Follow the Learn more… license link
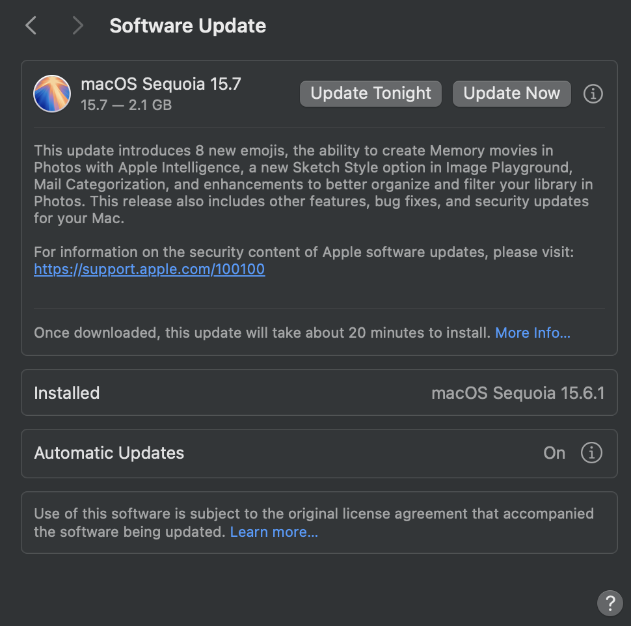Image resolution: width=631 pixels, height=626 pixels. (x=274, y=532)
